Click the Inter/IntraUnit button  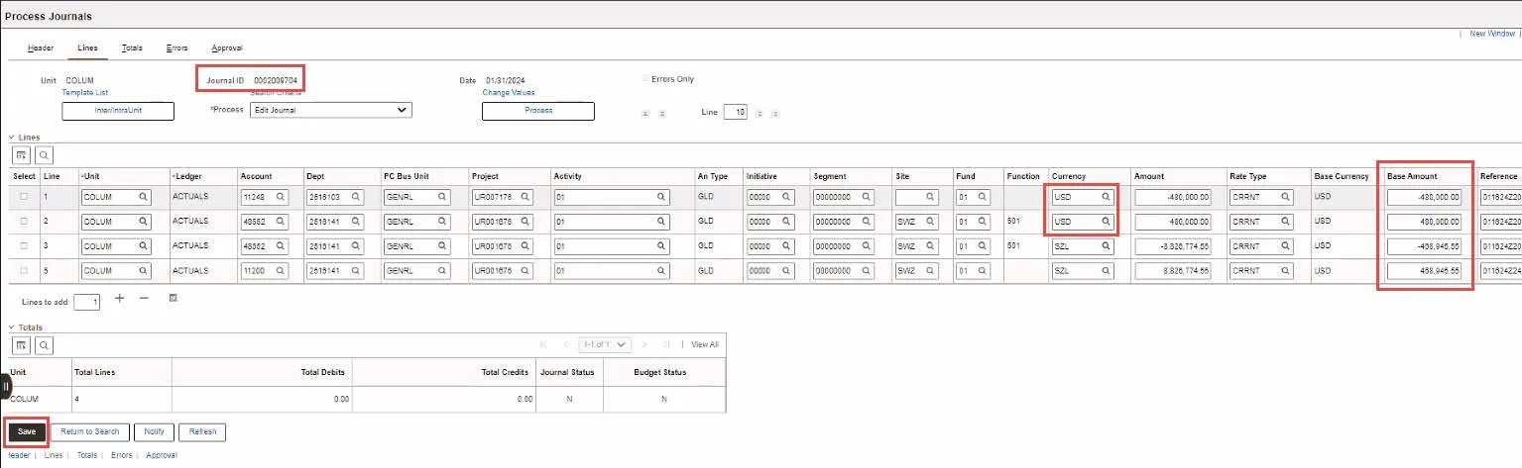coord(118,110)
